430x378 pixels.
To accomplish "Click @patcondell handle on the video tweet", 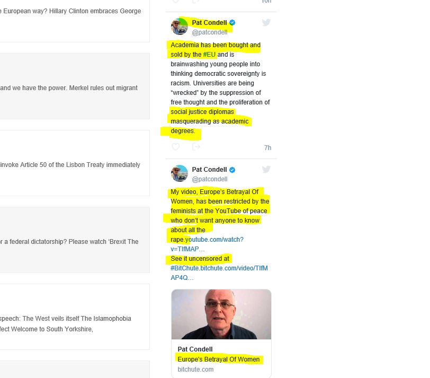I will [x=210, y=179].
